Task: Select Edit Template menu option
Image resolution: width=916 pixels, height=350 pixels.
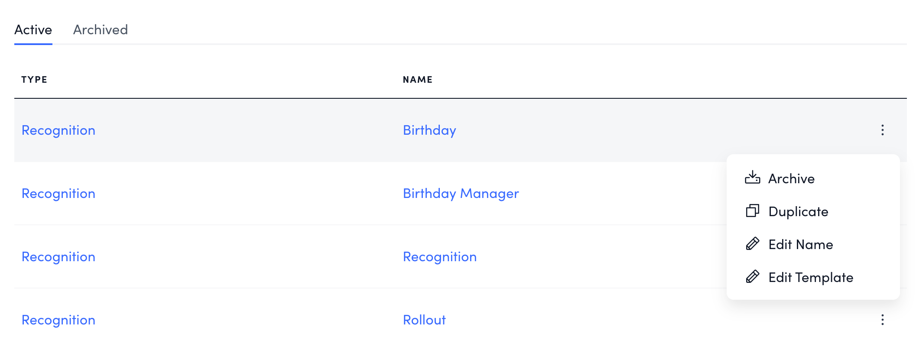Action: click(811, 278)
